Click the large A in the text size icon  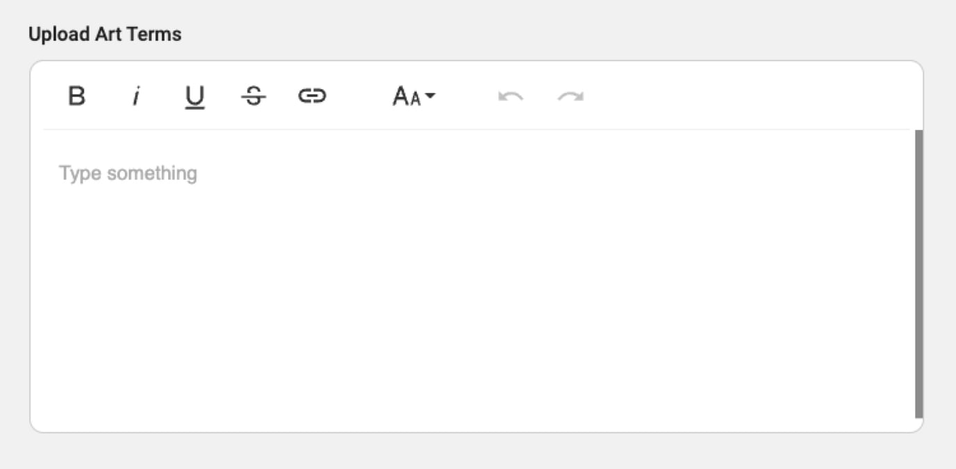[400, 96]
